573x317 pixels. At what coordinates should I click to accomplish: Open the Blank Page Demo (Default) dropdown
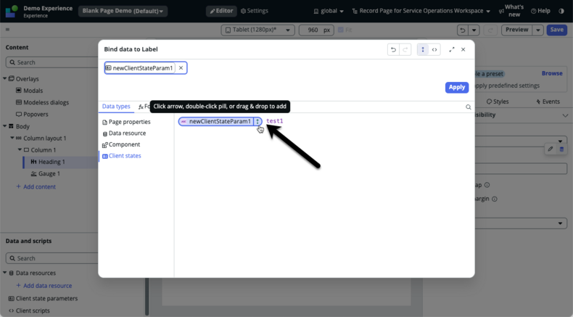pyautogui.click(x=123, y=11)
